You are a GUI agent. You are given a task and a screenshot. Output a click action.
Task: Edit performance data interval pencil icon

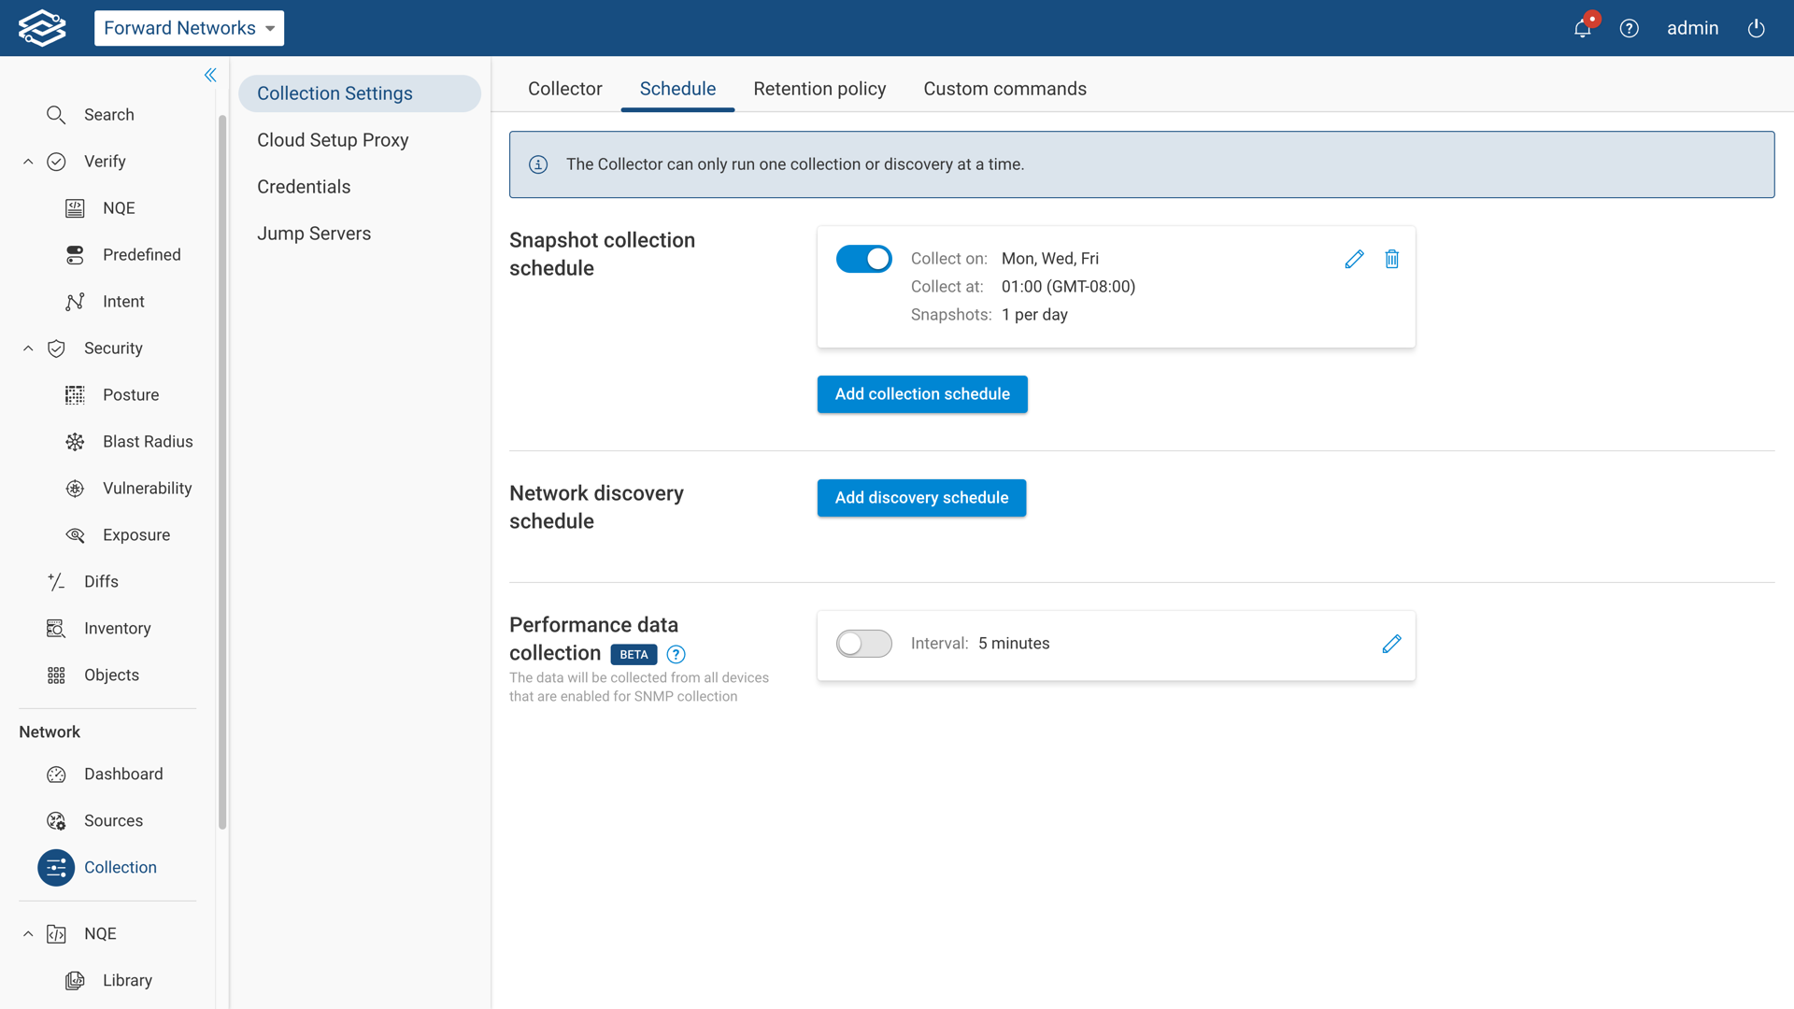coord(1391,644)
